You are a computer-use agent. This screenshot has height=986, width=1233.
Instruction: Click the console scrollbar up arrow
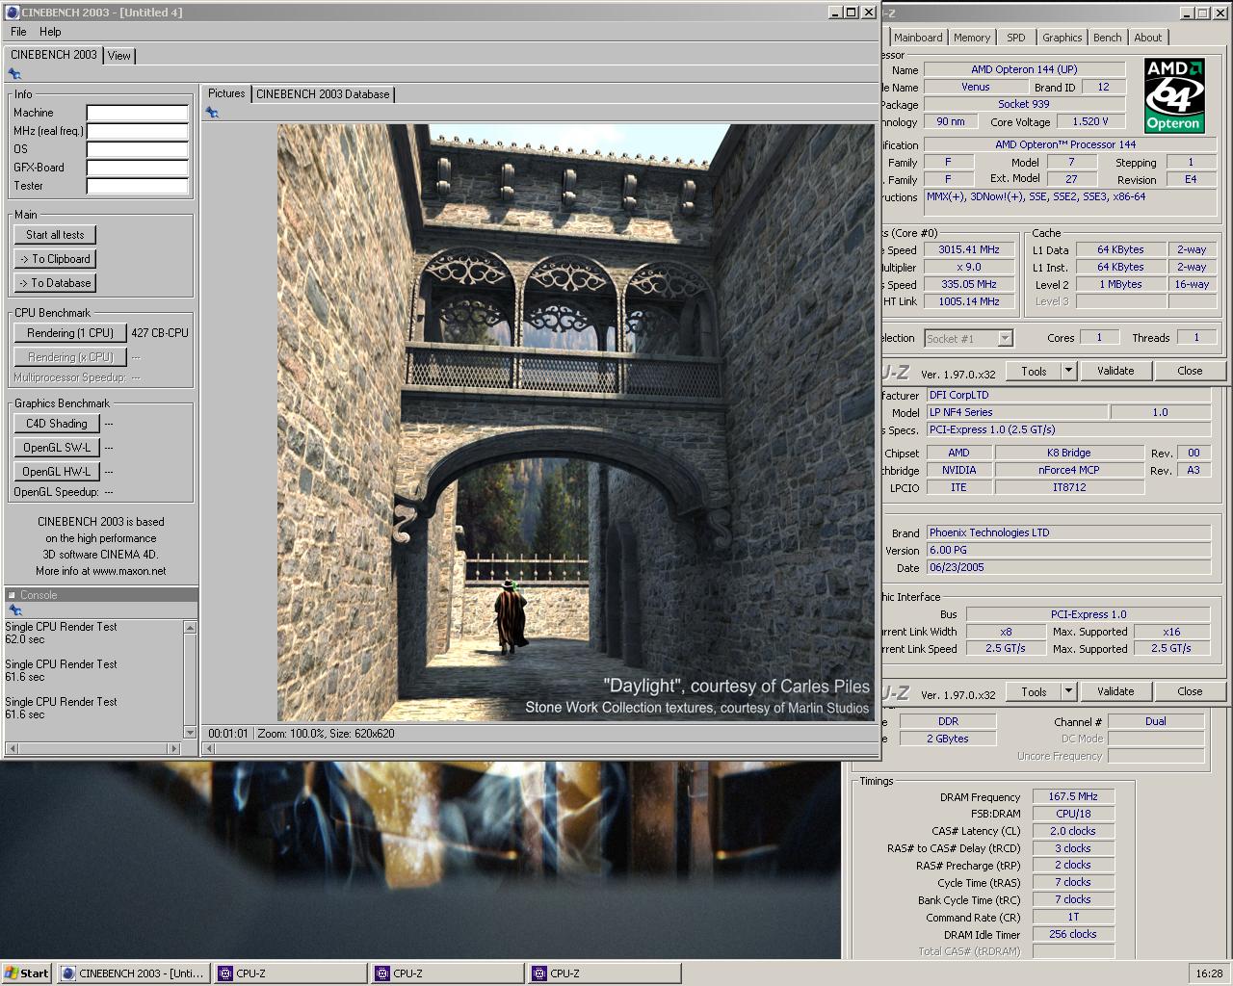point(190,628)
